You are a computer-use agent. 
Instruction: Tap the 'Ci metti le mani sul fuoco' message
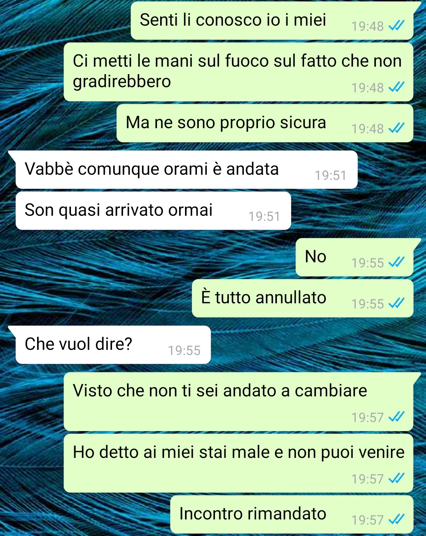[x=239, y=72]
